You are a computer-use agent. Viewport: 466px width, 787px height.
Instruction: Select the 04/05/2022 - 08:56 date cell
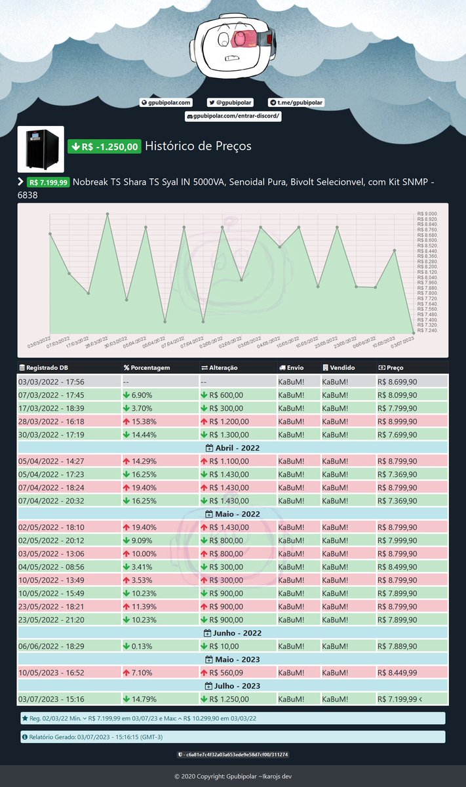(x=69, y=567)
